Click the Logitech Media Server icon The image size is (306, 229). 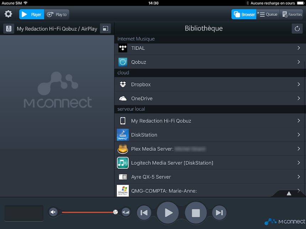123,163
